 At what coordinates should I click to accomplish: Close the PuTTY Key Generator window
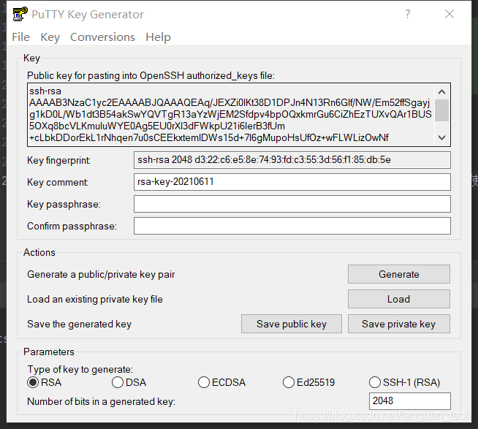coord(449,14)
